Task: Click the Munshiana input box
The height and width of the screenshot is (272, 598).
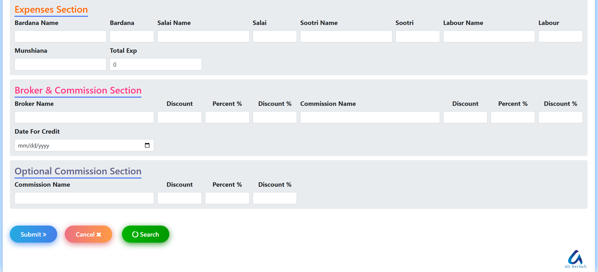Action: point(60,64)
